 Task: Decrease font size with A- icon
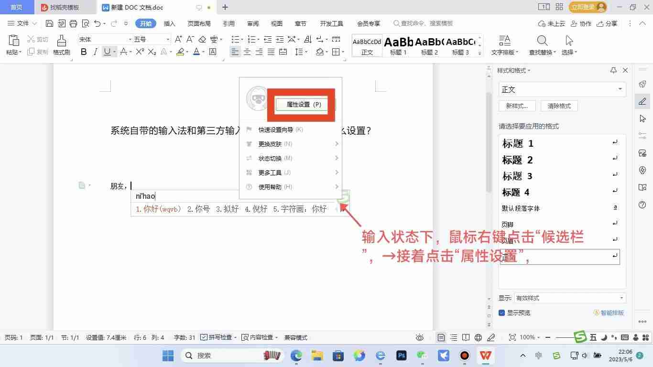point(190,39)
